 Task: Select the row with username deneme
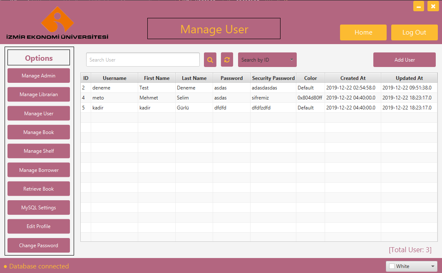[x=259, y=88]
